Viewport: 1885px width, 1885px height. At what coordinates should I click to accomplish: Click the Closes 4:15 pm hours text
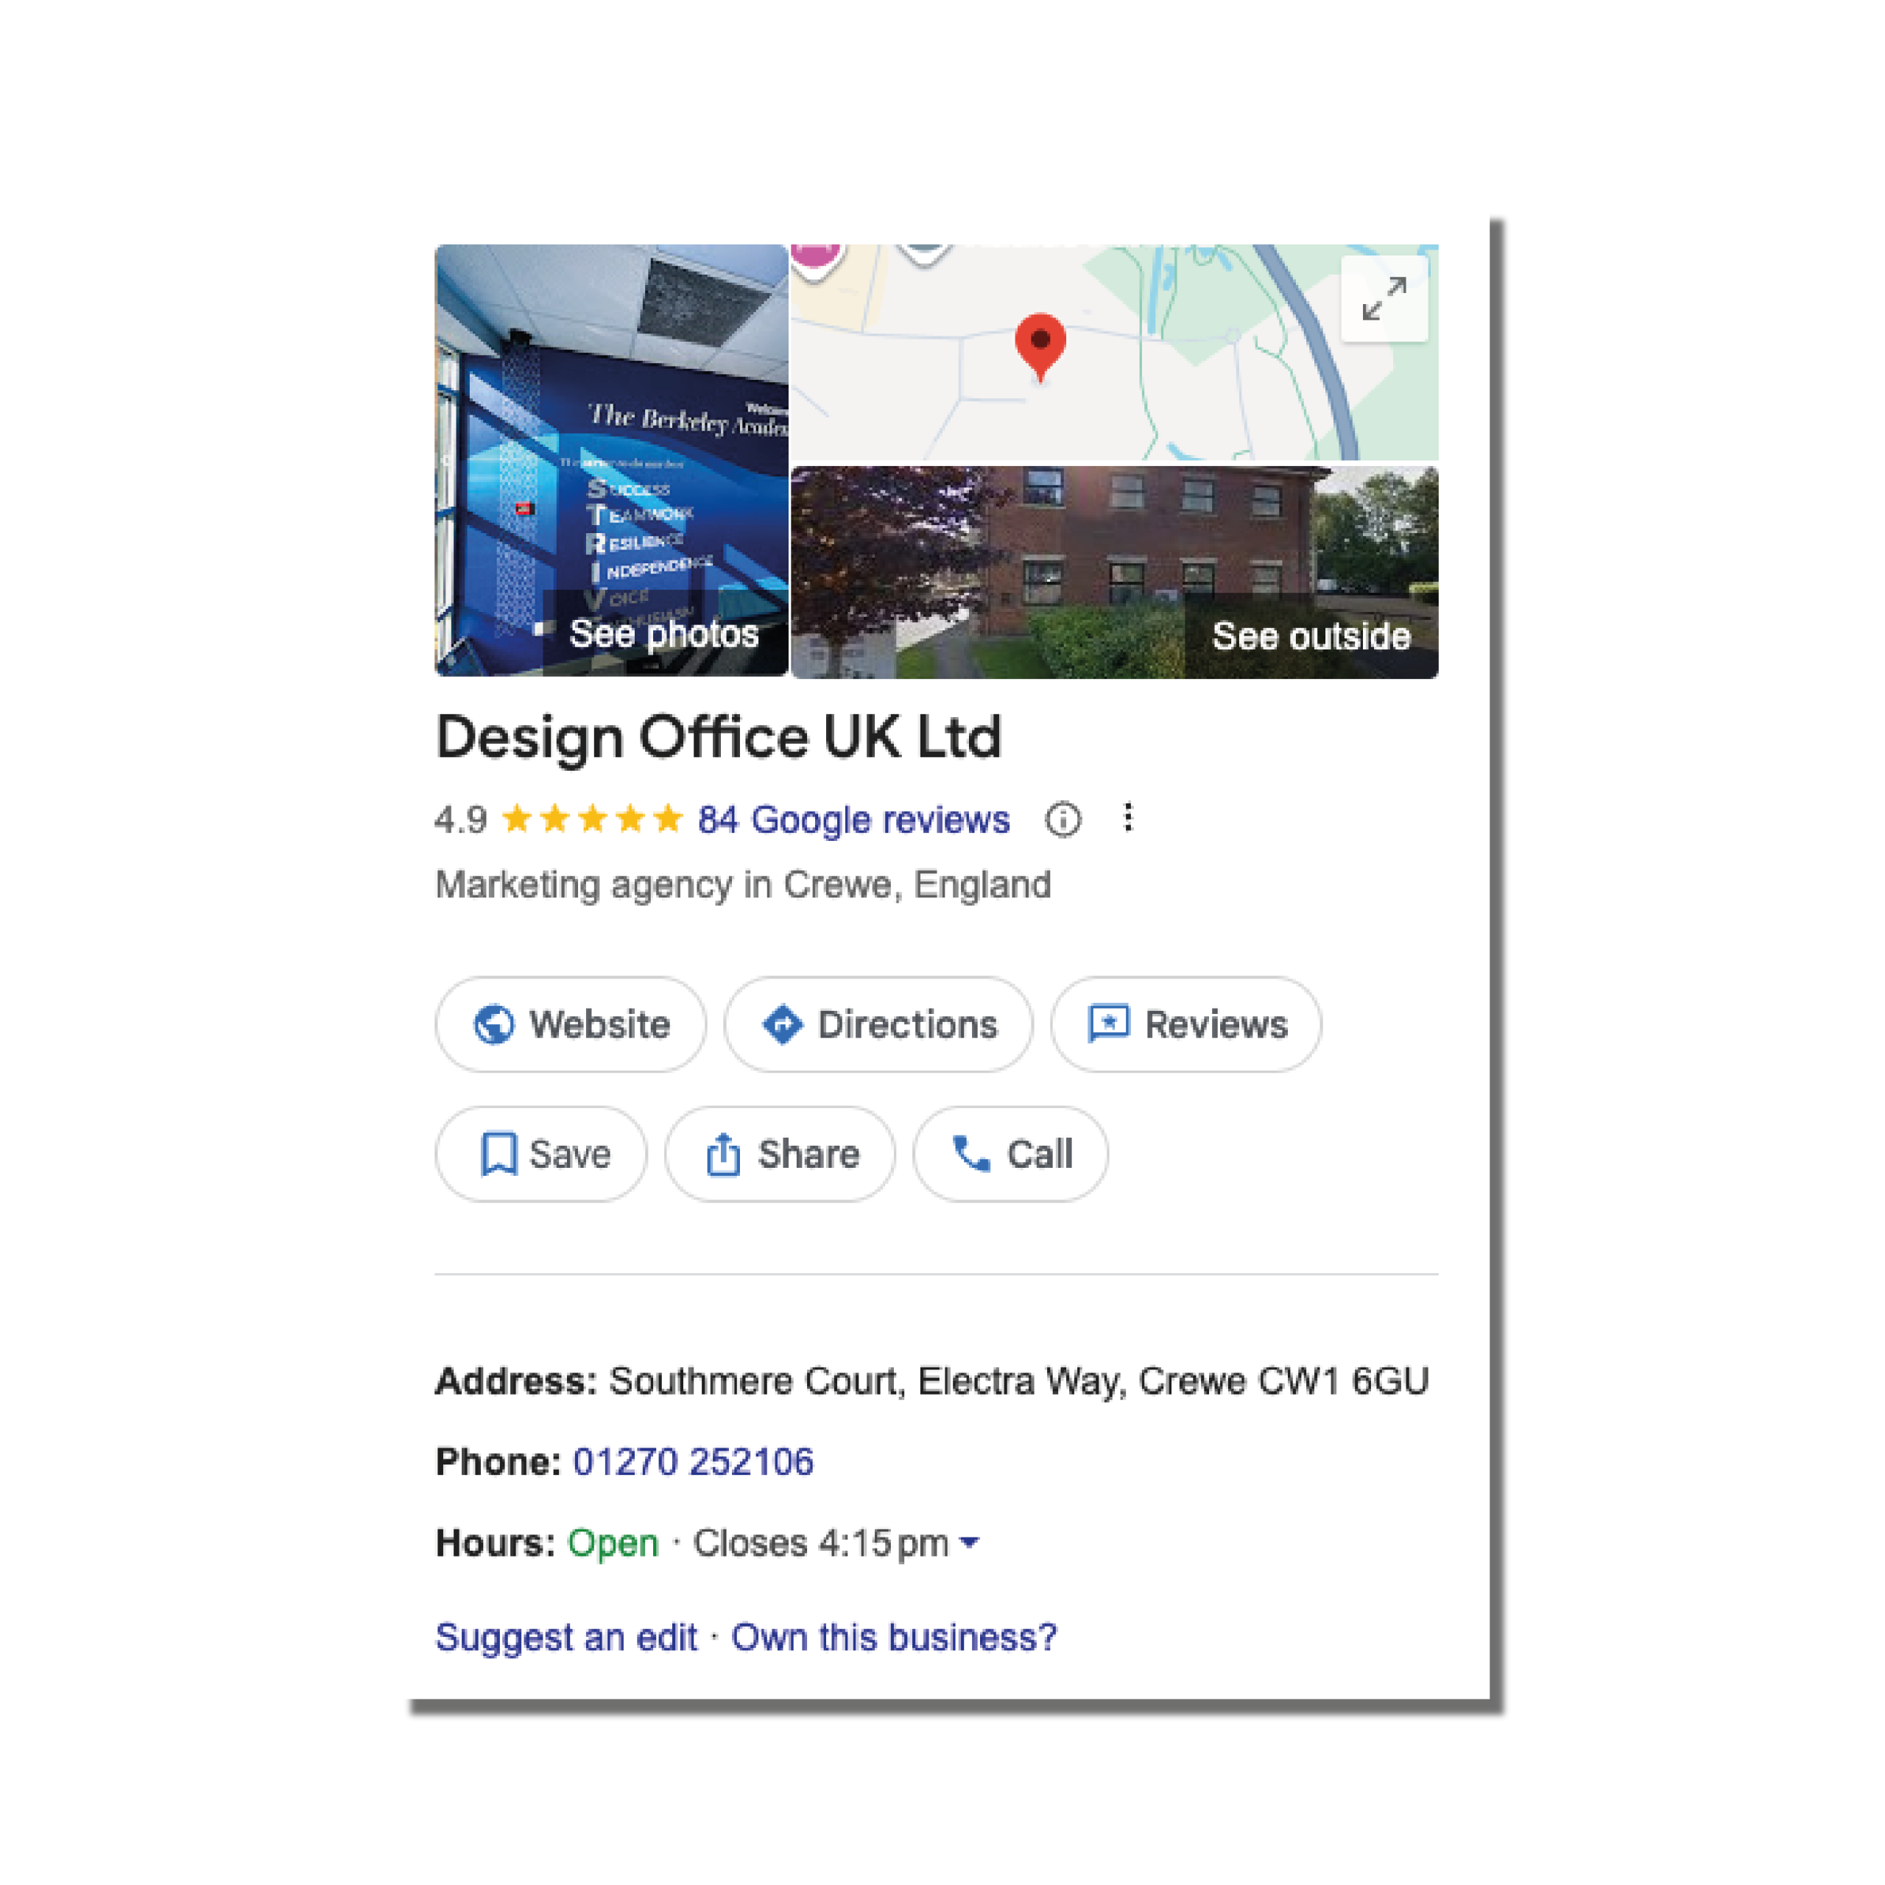(x=820, y=1543)
